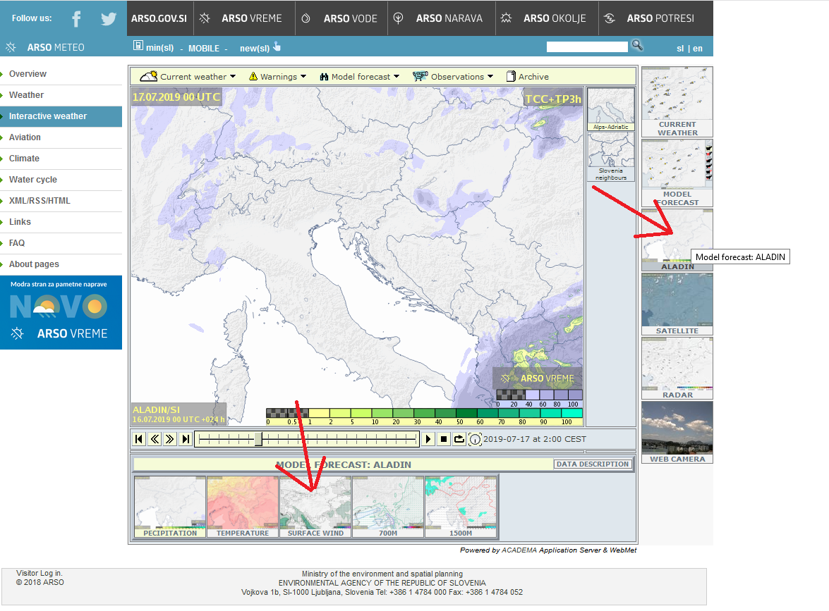
Task: Open the ARSO Twitter bird icon
Action: pyautogui.click(x=109, y=19)
